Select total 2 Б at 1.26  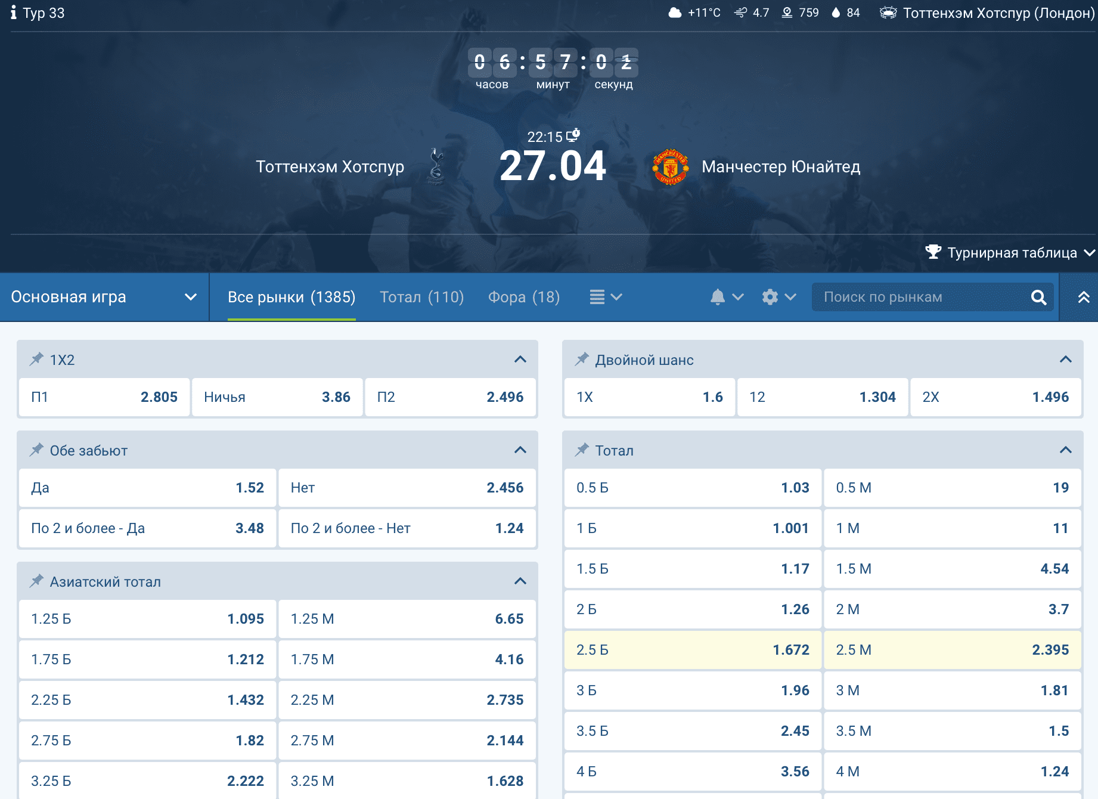tap(693, 609)
